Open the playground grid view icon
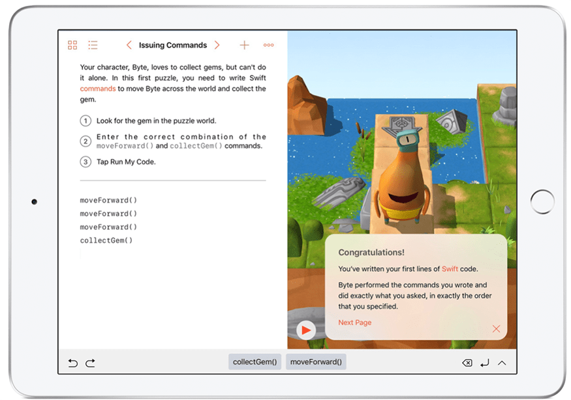571x400 pixels. point(72,45)
